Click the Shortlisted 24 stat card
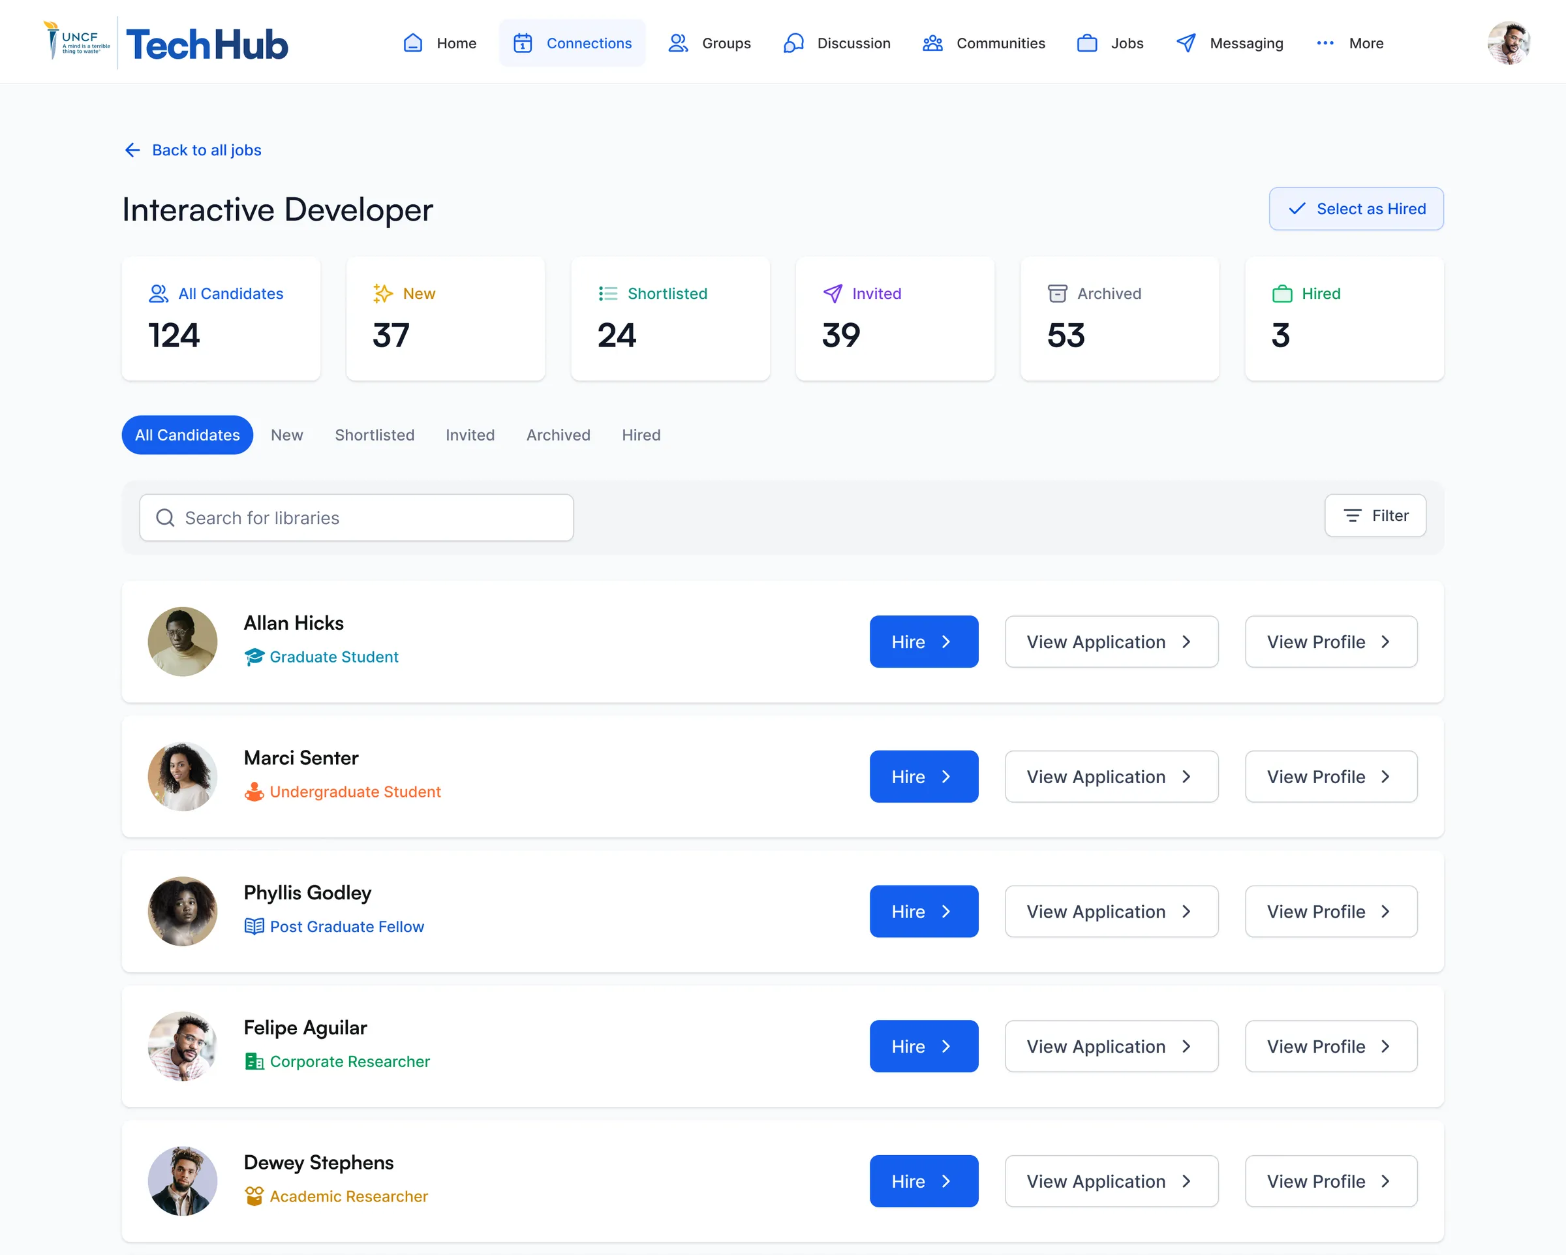 pos(669,318)
